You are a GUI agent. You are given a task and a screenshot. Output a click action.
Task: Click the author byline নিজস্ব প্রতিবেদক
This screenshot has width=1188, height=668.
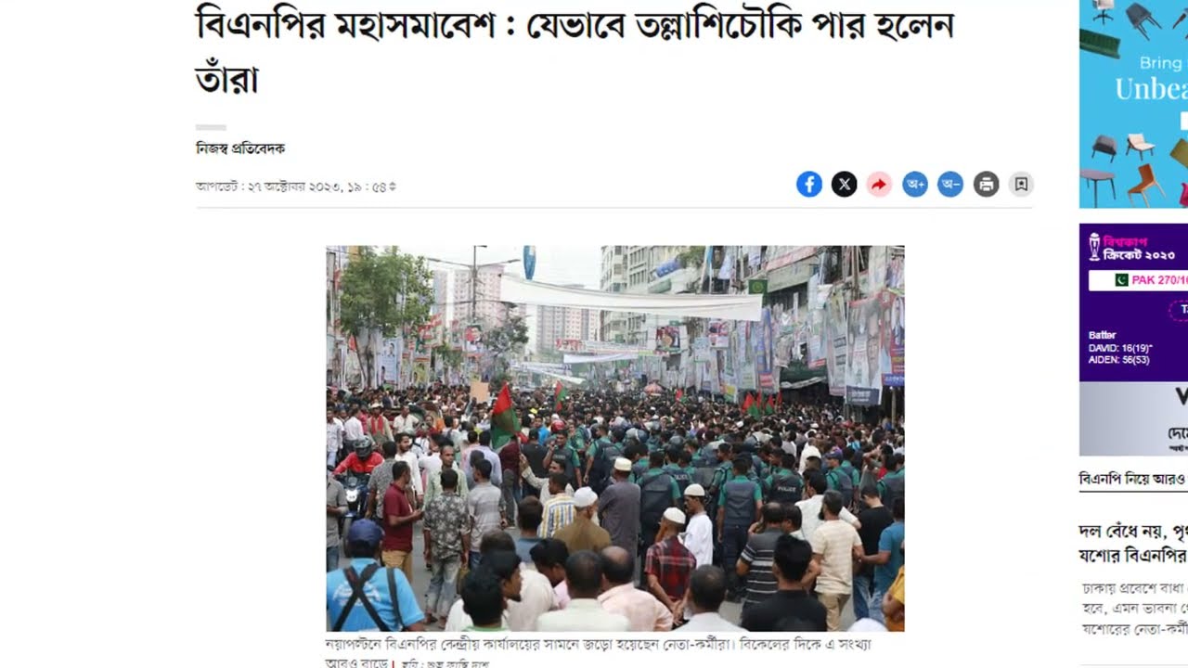(x=240, y=148)
